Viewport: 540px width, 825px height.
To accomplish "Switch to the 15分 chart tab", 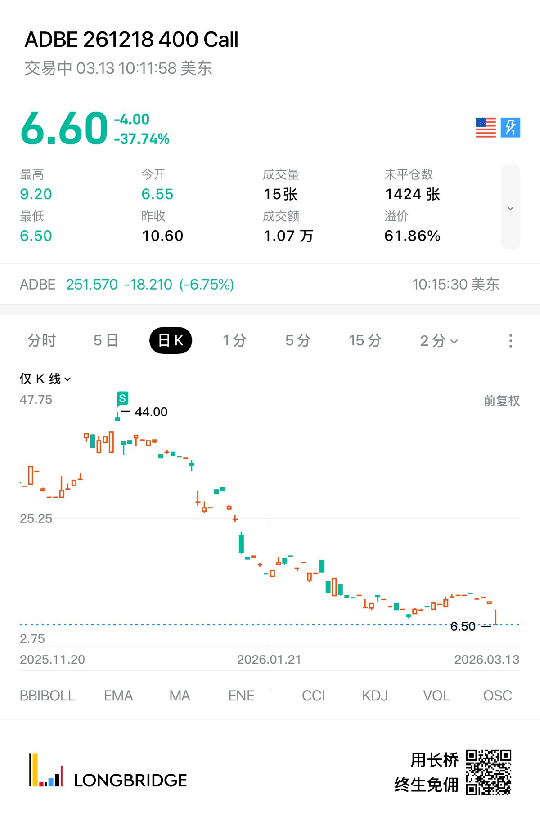I will point(365,341).
